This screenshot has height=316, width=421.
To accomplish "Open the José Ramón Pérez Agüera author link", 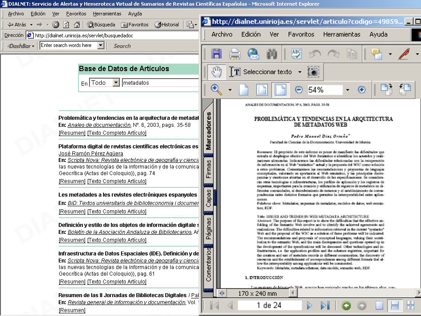I will tap(91, 154).
